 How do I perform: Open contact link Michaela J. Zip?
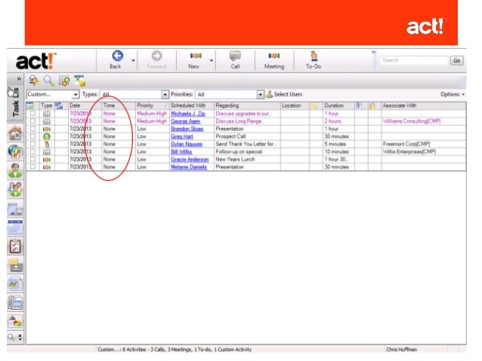(188, 114)
